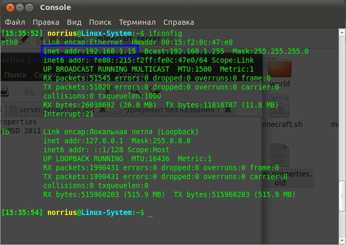Switch to gedit tab Документ без названия 1
The height and width of the screenshot is (245, 346).
tap(173, 110)
